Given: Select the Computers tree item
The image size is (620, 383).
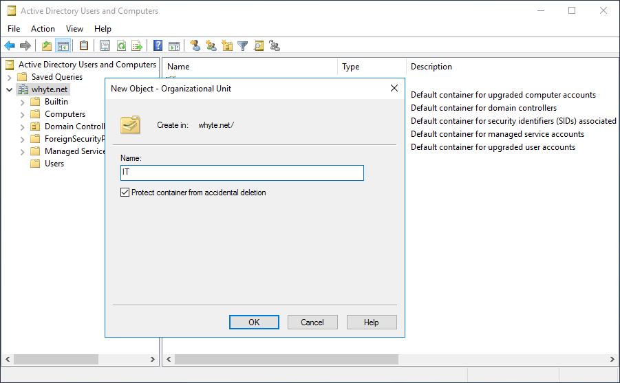Looking at the screenshot, I should 65,114.
